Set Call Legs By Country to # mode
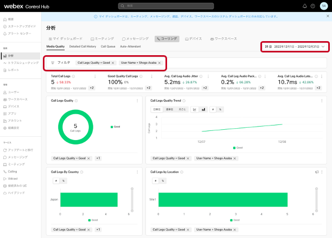 tap(56, 181)
